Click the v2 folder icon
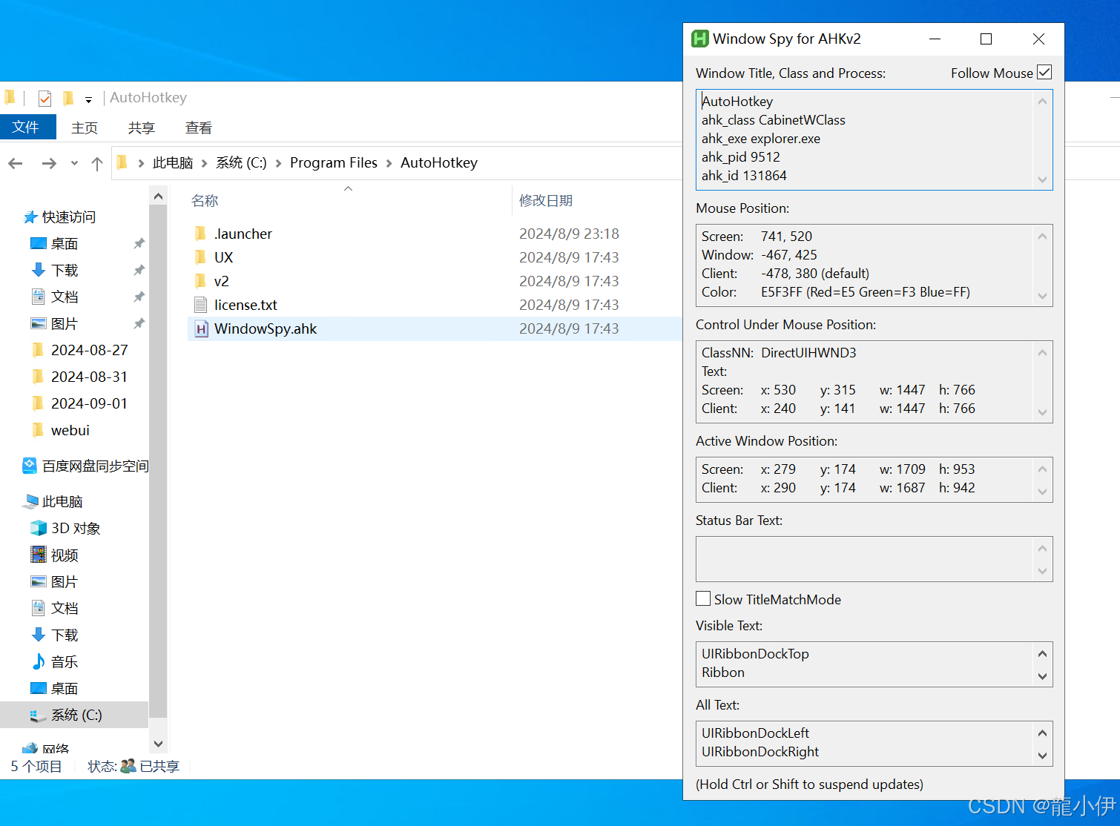This screenshot has height=826, width=1120. pyautogui.click(x=200, y=281)
